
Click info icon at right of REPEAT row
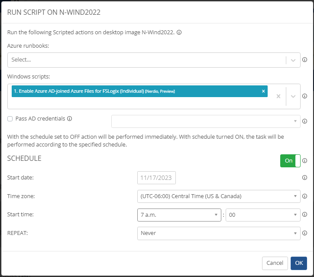pyautogui.click(x=304, y=233)
